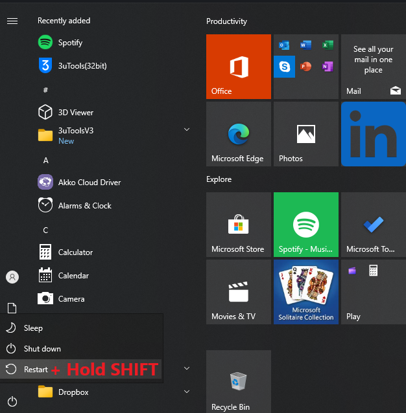Choose Sleep from the power menu
This screenshot has height=413, width=406.
[x=33, y=328]
